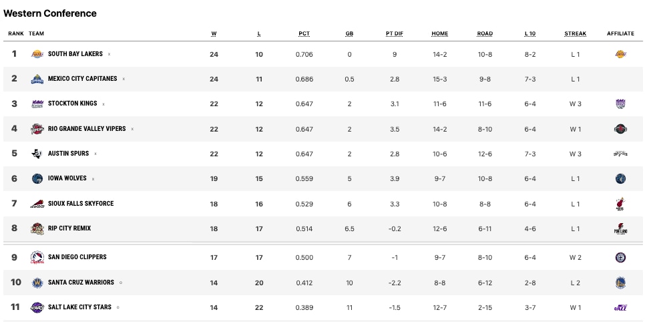Sort table by PT DIF header
The image size is (645, 322).
(x=395, y=33)
